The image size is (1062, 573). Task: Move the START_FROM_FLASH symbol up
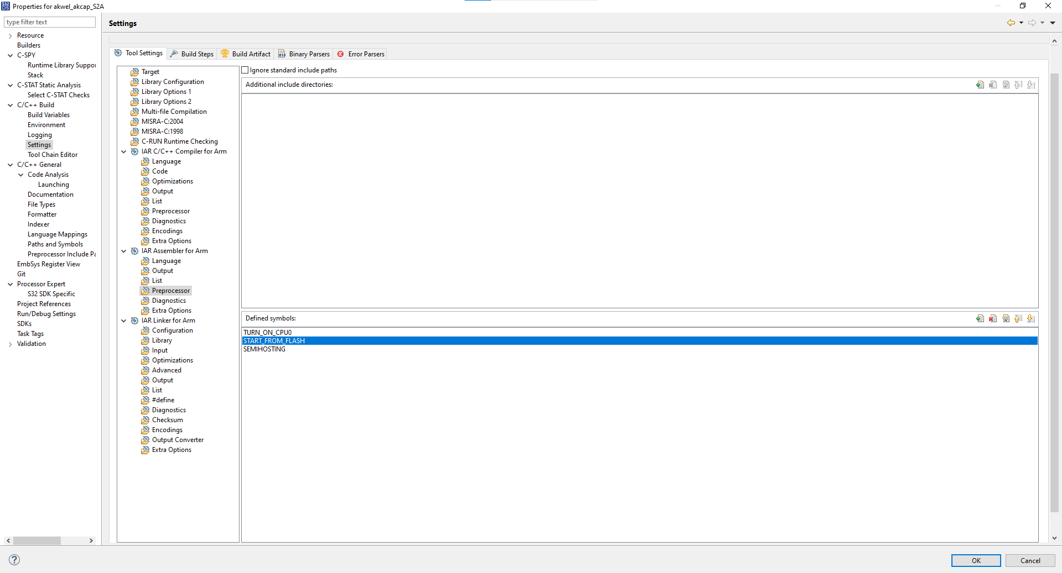click(1019, 319)
